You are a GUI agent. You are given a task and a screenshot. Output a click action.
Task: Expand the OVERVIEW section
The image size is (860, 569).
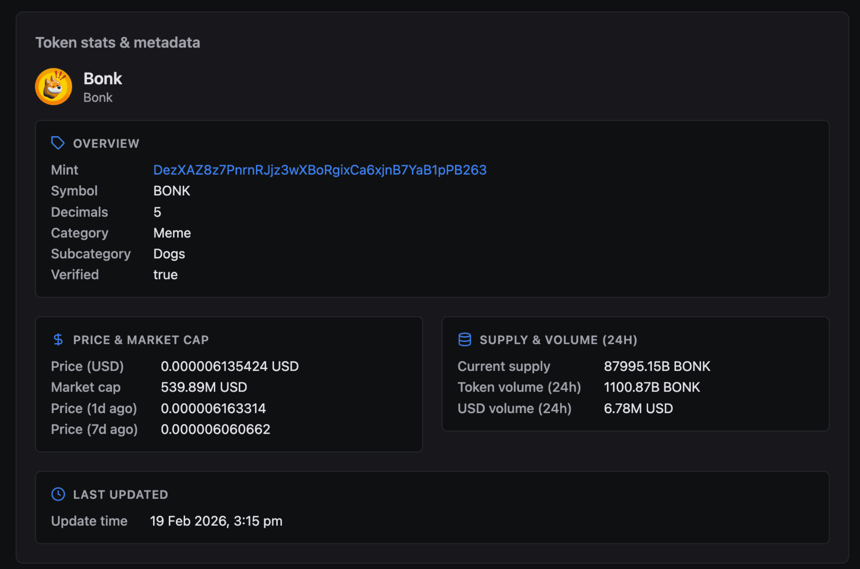(106, 143)
